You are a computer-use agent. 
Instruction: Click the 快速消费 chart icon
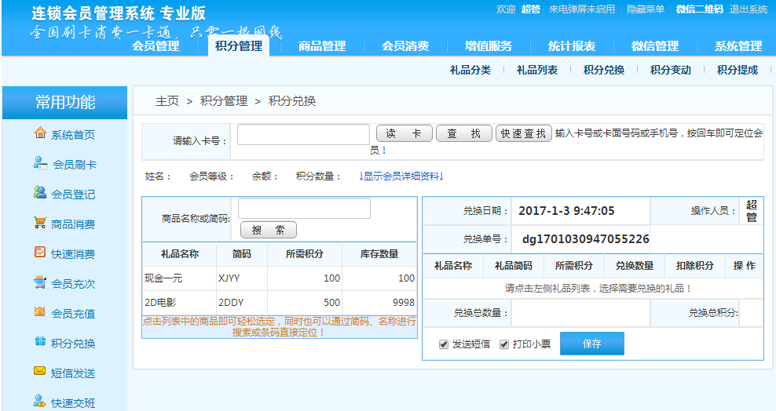(x=40, y=253)
